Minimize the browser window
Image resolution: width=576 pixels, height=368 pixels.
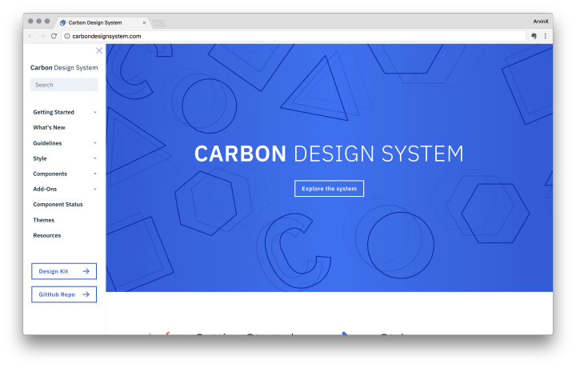click(x=39, y=21)
